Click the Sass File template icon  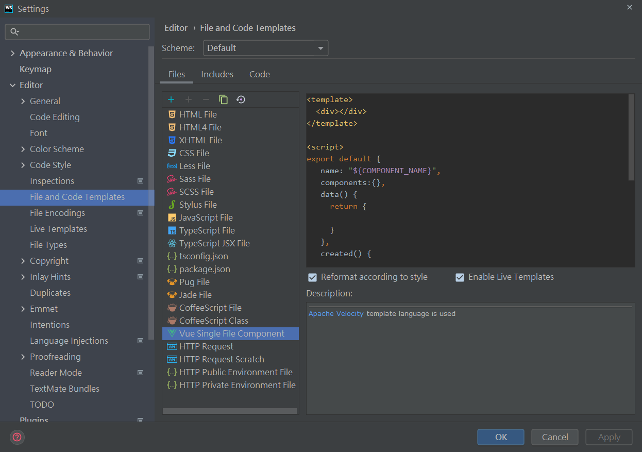pyautogui.click(x=172, y=179)
